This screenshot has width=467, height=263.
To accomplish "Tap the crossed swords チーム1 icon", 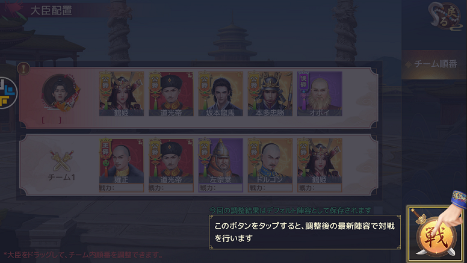I will (62, 161).
